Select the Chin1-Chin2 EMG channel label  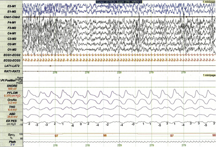click(x=11, y=17)
